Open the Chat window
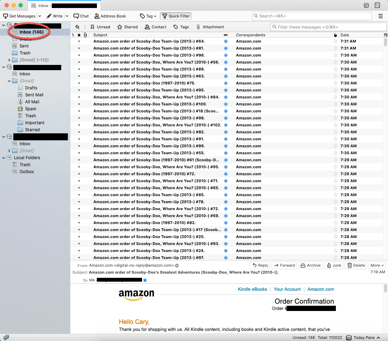 [x=81, y=16]
